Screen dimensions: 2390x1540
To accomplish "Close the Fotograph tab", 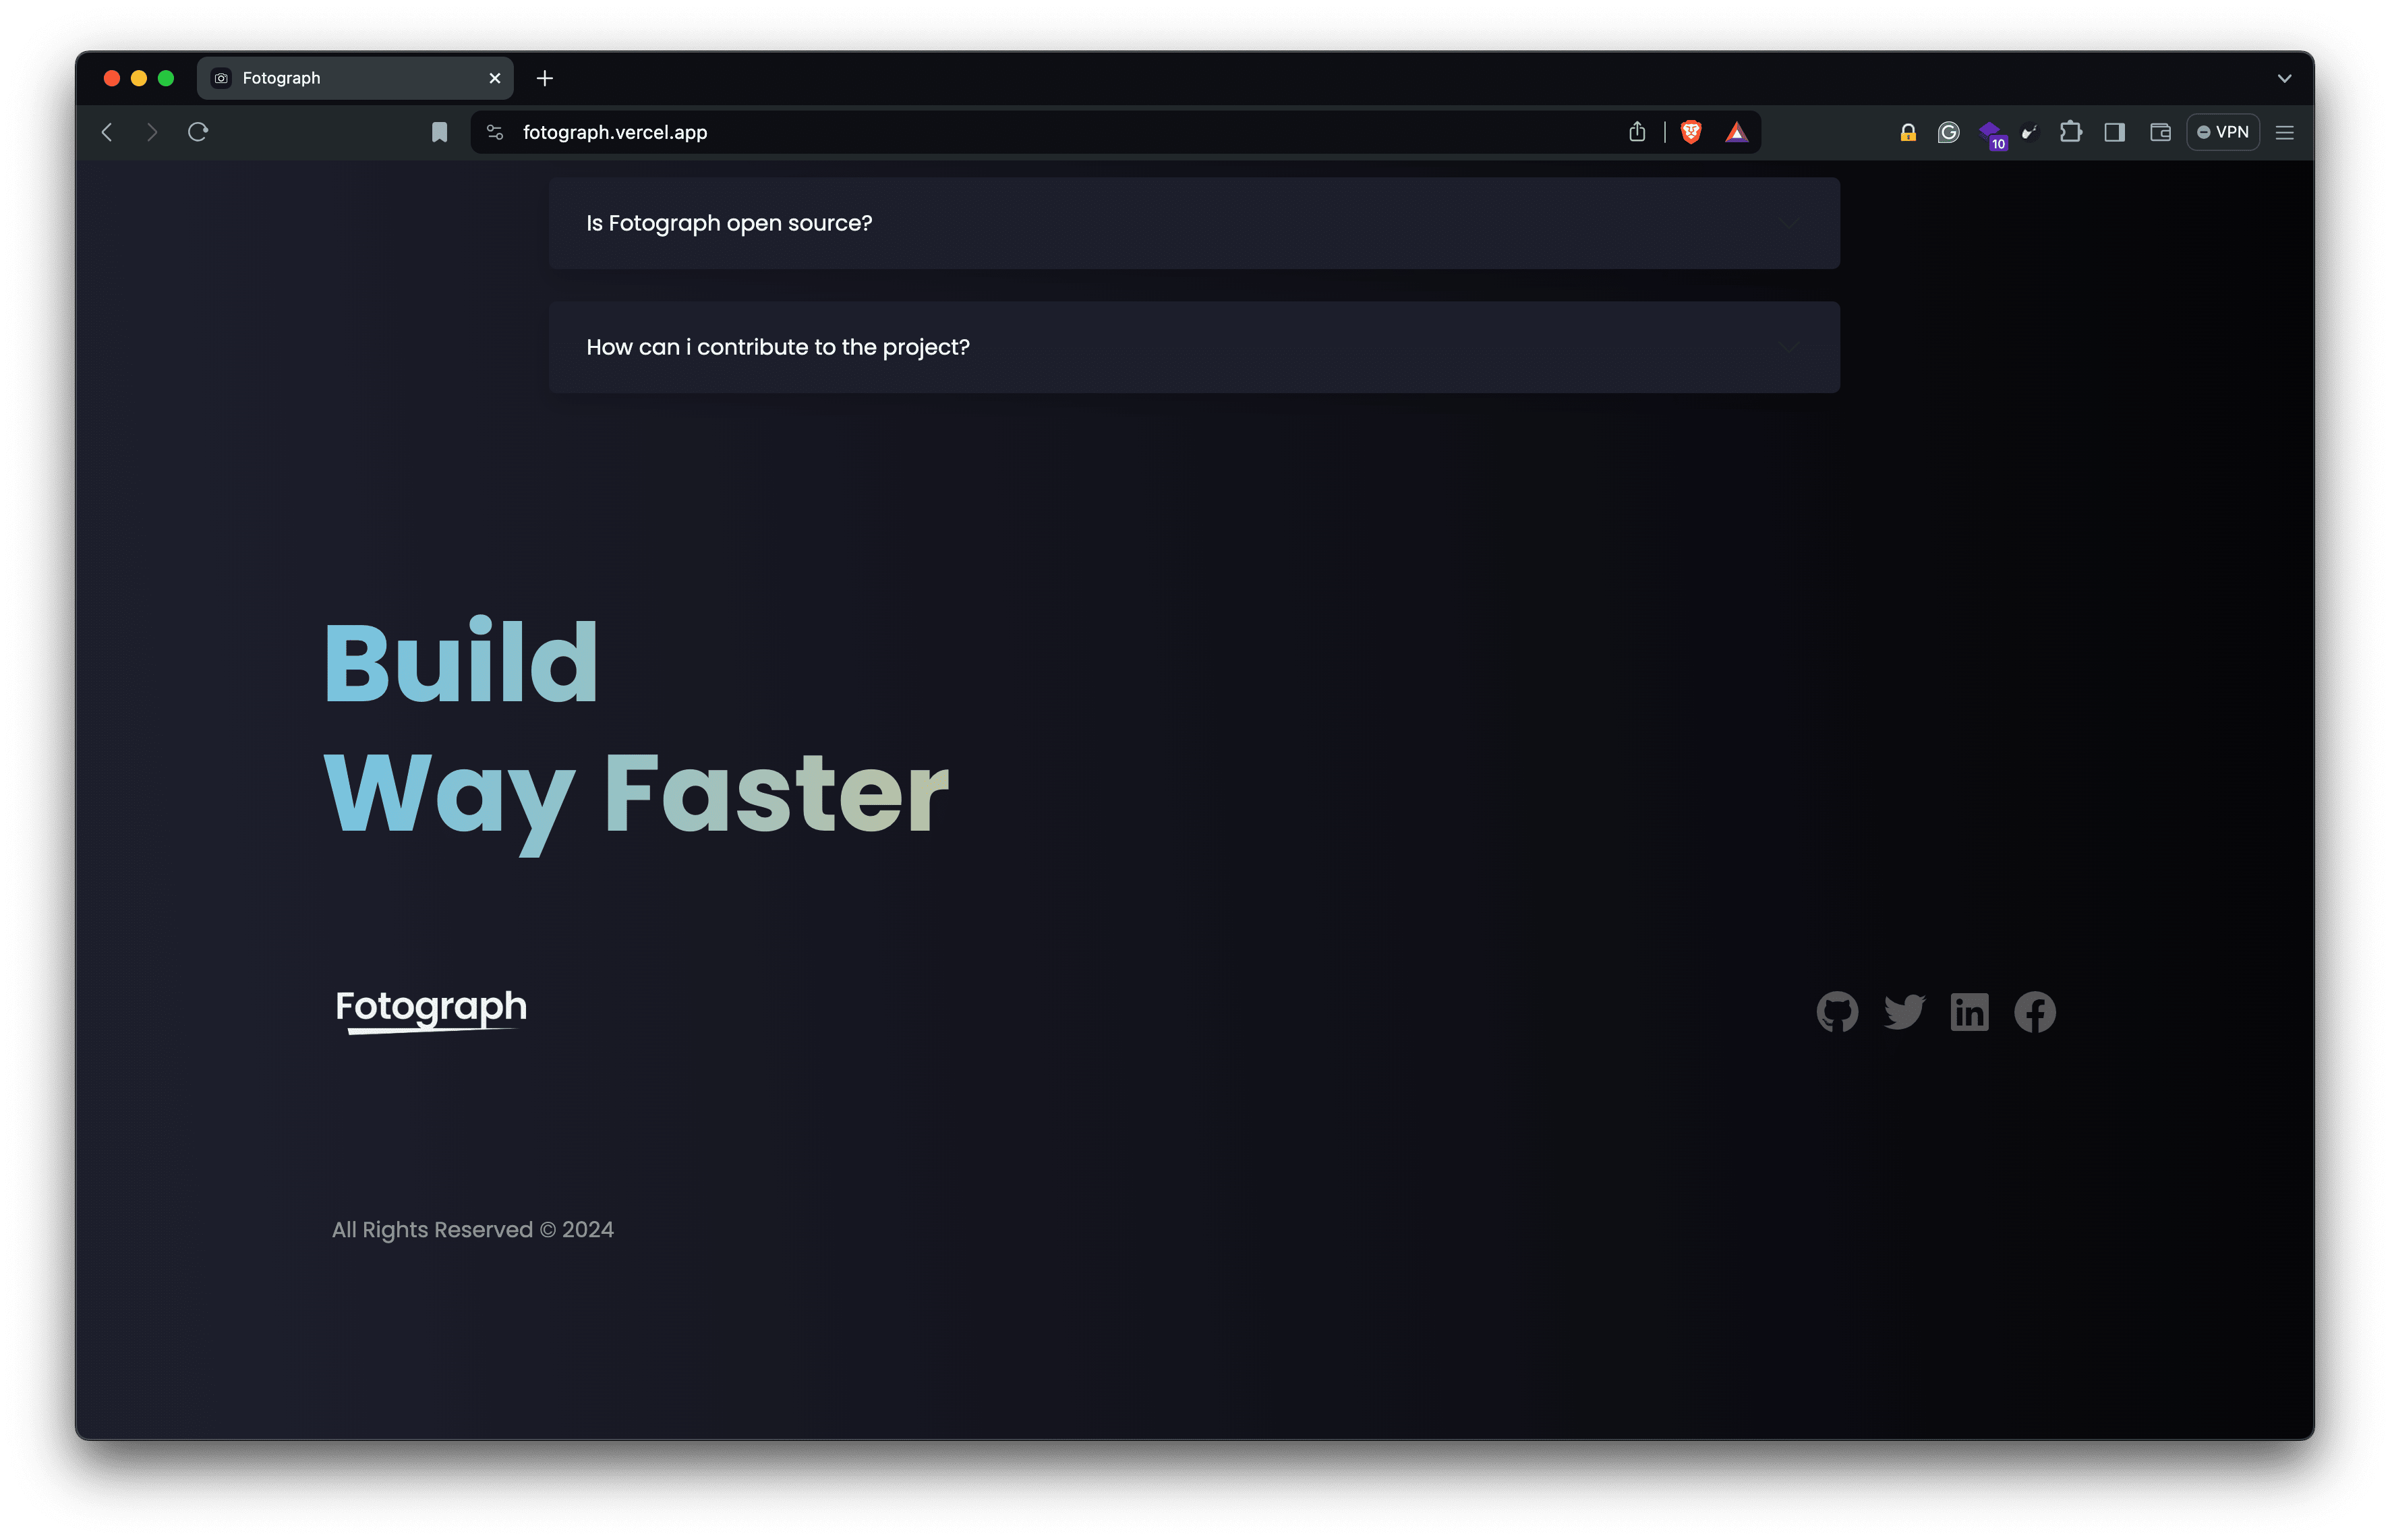I will click(494, 78).
